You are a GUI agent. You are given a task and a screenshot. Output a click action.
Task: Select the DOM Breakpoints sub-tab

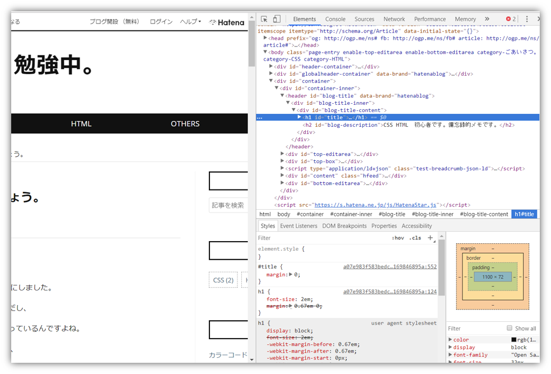(x=344, y=226)
